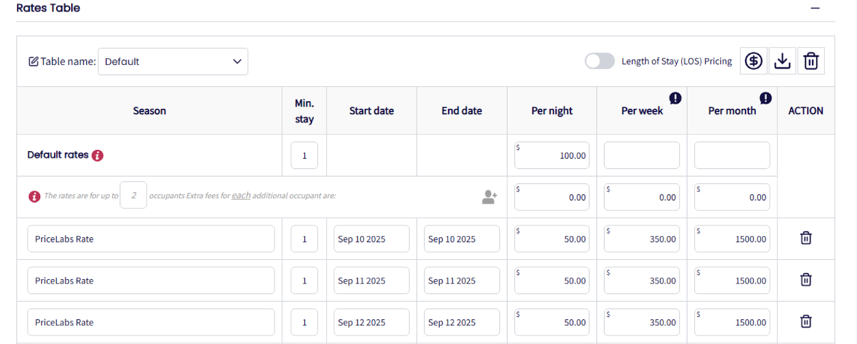Open the Table name Default dropdown
This screenshot has width=857, height=344.
[x=172, y=62]
